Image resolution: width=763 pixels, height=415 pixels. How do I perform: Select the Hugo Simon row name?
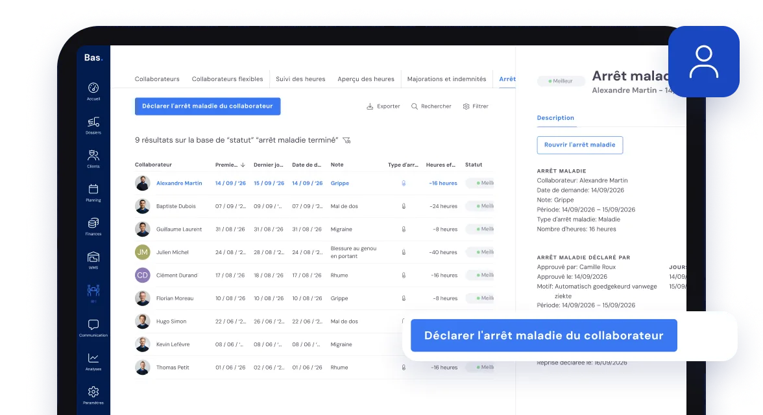point(171,322)
